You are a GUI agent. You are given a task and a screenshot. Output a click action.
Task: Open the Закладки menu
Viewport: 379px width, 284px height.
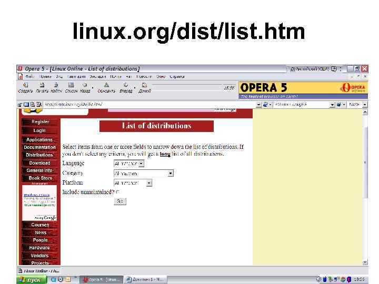[x=98, y=77]
